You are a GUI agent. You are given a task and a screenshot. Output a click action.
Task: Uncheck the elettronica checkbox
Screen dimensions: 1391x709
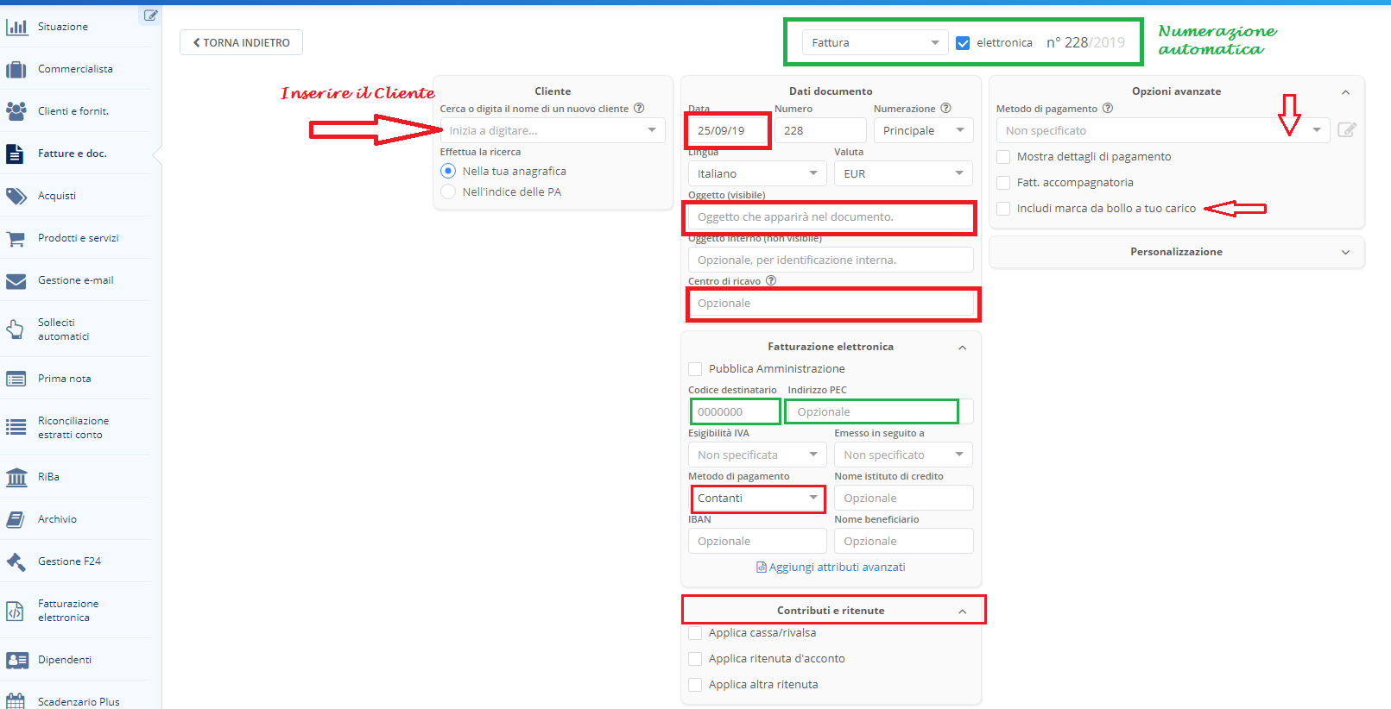coord(963,43)
